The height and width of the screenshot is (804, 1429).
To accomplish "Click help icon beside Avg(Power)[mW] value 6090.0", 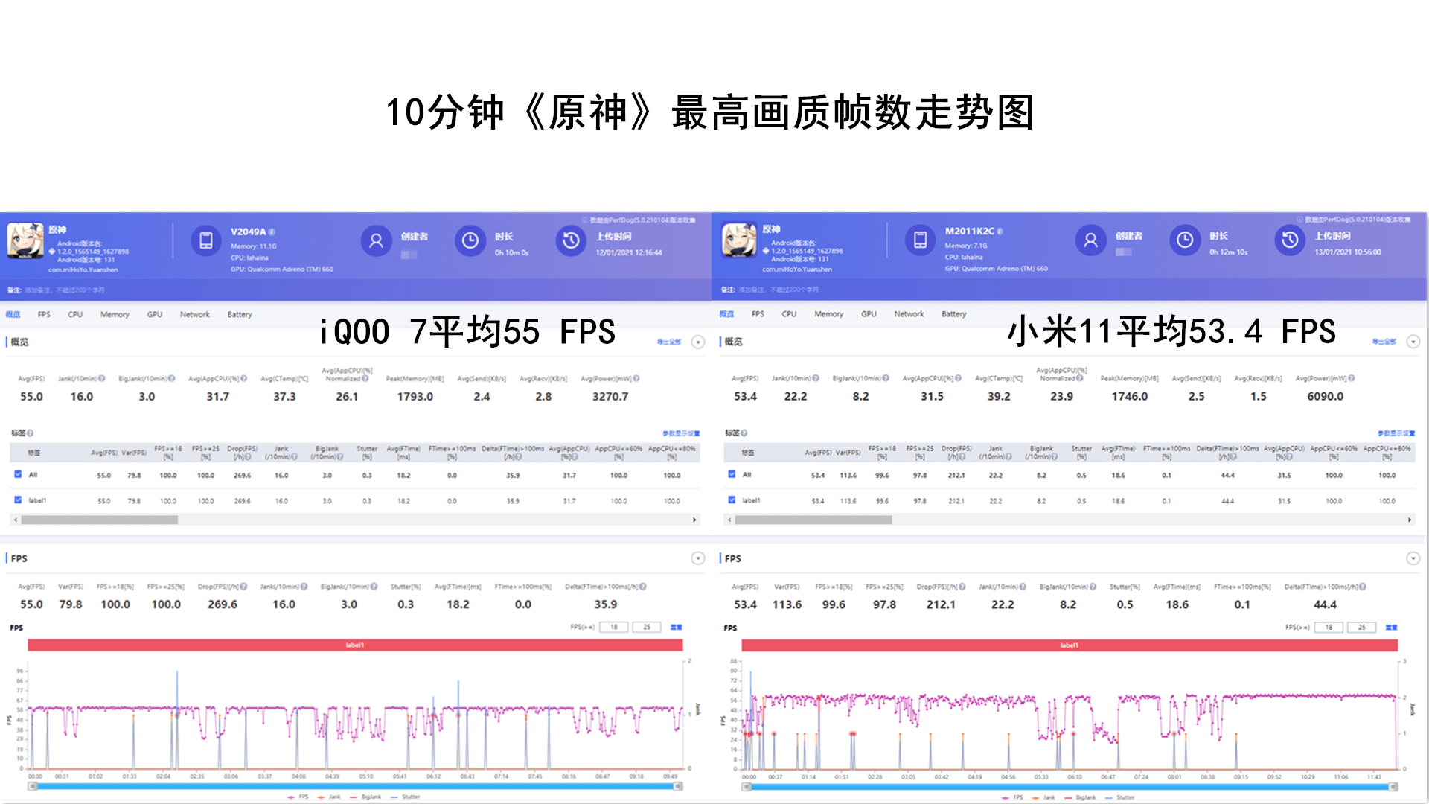I will coord(1351,378).
